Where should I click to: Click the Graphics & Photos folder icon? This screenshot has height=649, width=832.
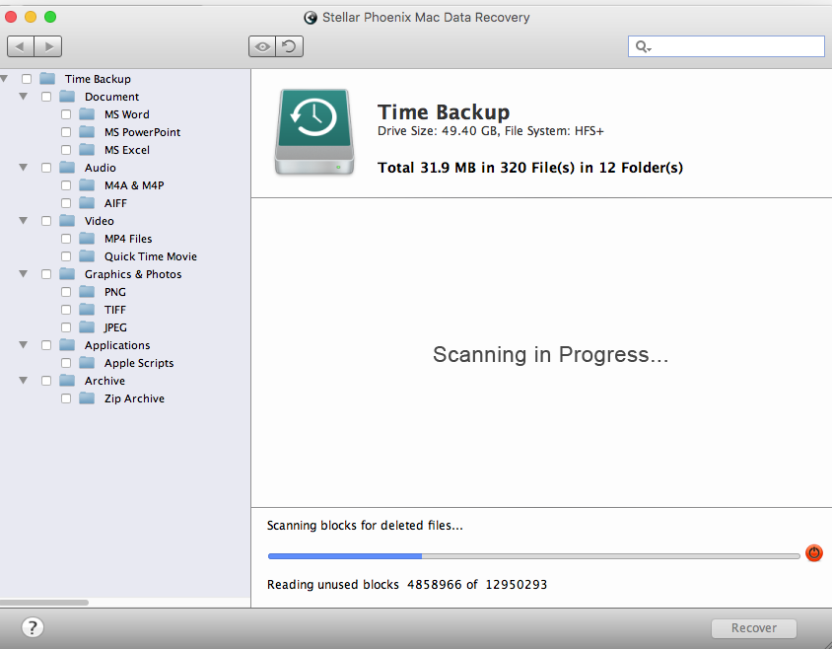click(x=67, y=274)
